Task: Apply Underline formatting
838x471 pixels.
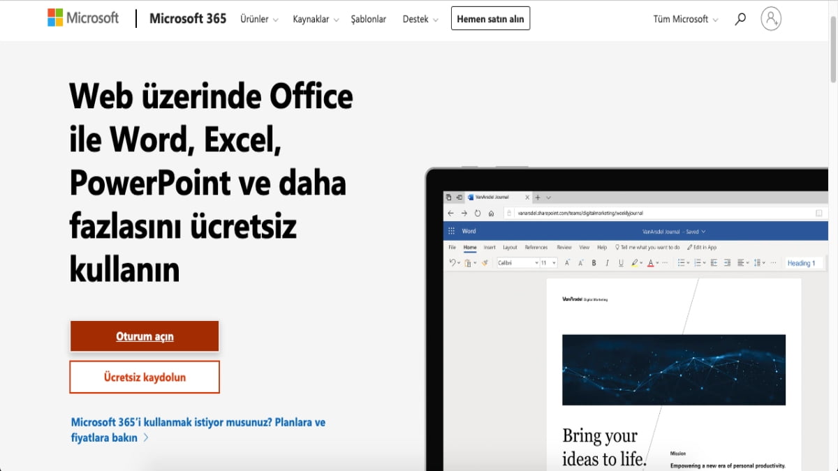Action: click(621, 263)
